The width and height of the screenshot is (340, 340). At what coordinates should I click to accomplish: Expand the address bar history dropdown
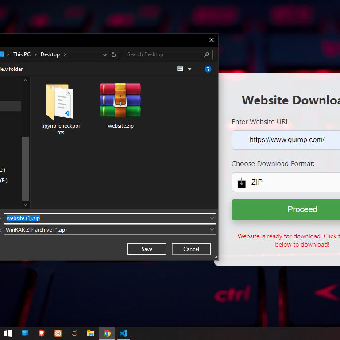pos(105,55)
